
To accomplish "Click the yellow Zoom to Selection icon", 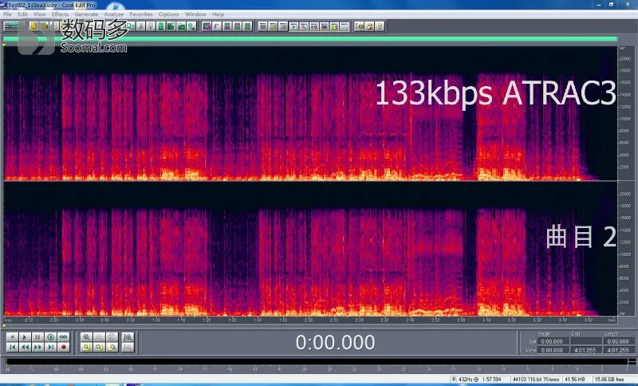I will [86, 347].
